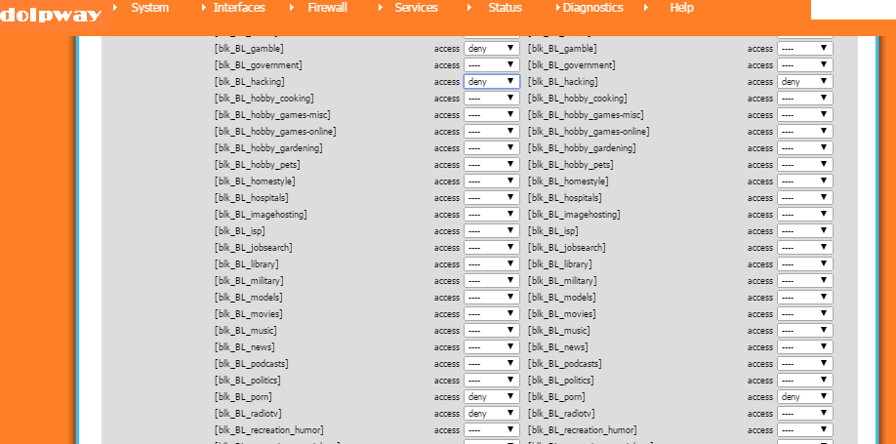Open right column blk_BL_porn access dropdown

tap(804, 397)
